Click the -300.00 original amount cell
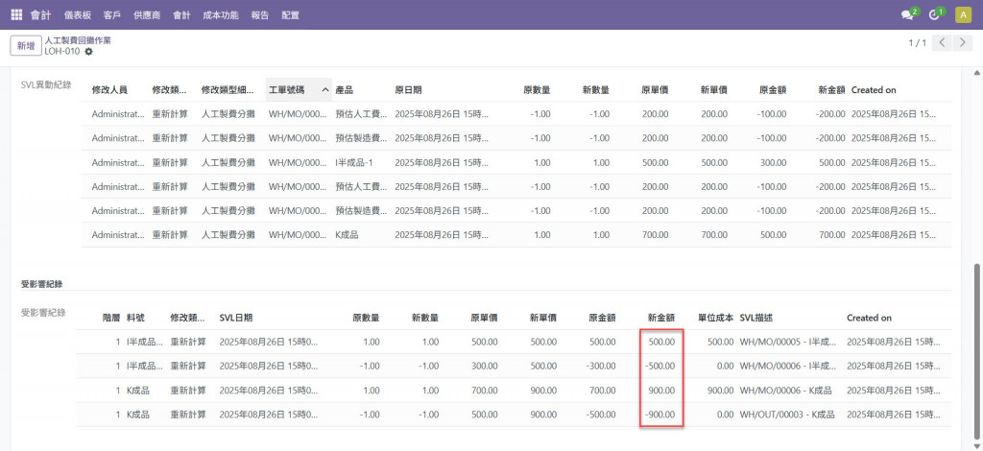Viewport: 983px width, 451px height. tap(601, 366)
